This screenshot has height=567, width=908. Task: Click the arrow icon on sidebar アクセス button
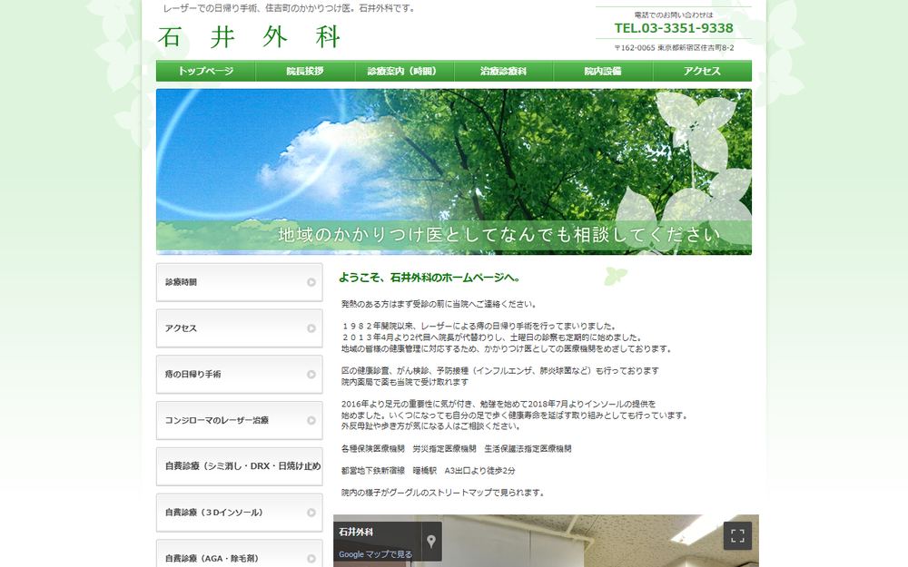(x=311, y=328)
